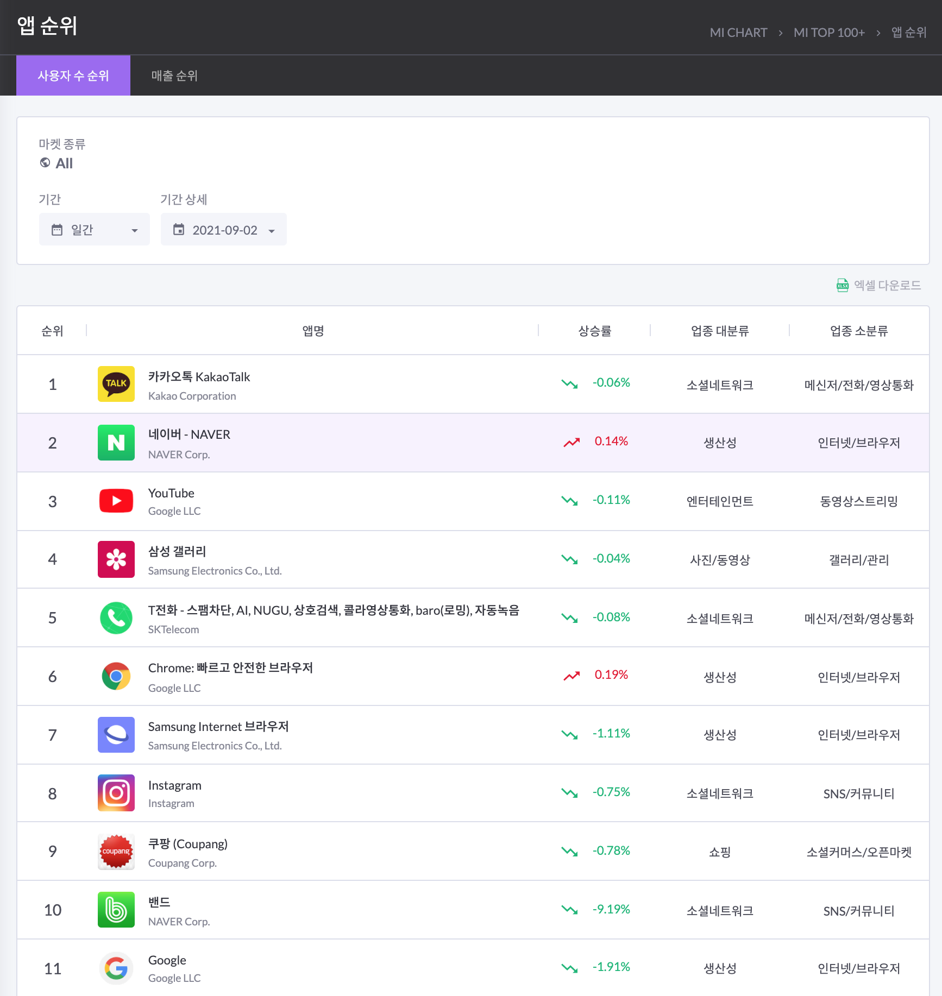This screenshot has height=996, width=942.
Task: Open the 일간 period dropdown
Action: coord(95,229)
